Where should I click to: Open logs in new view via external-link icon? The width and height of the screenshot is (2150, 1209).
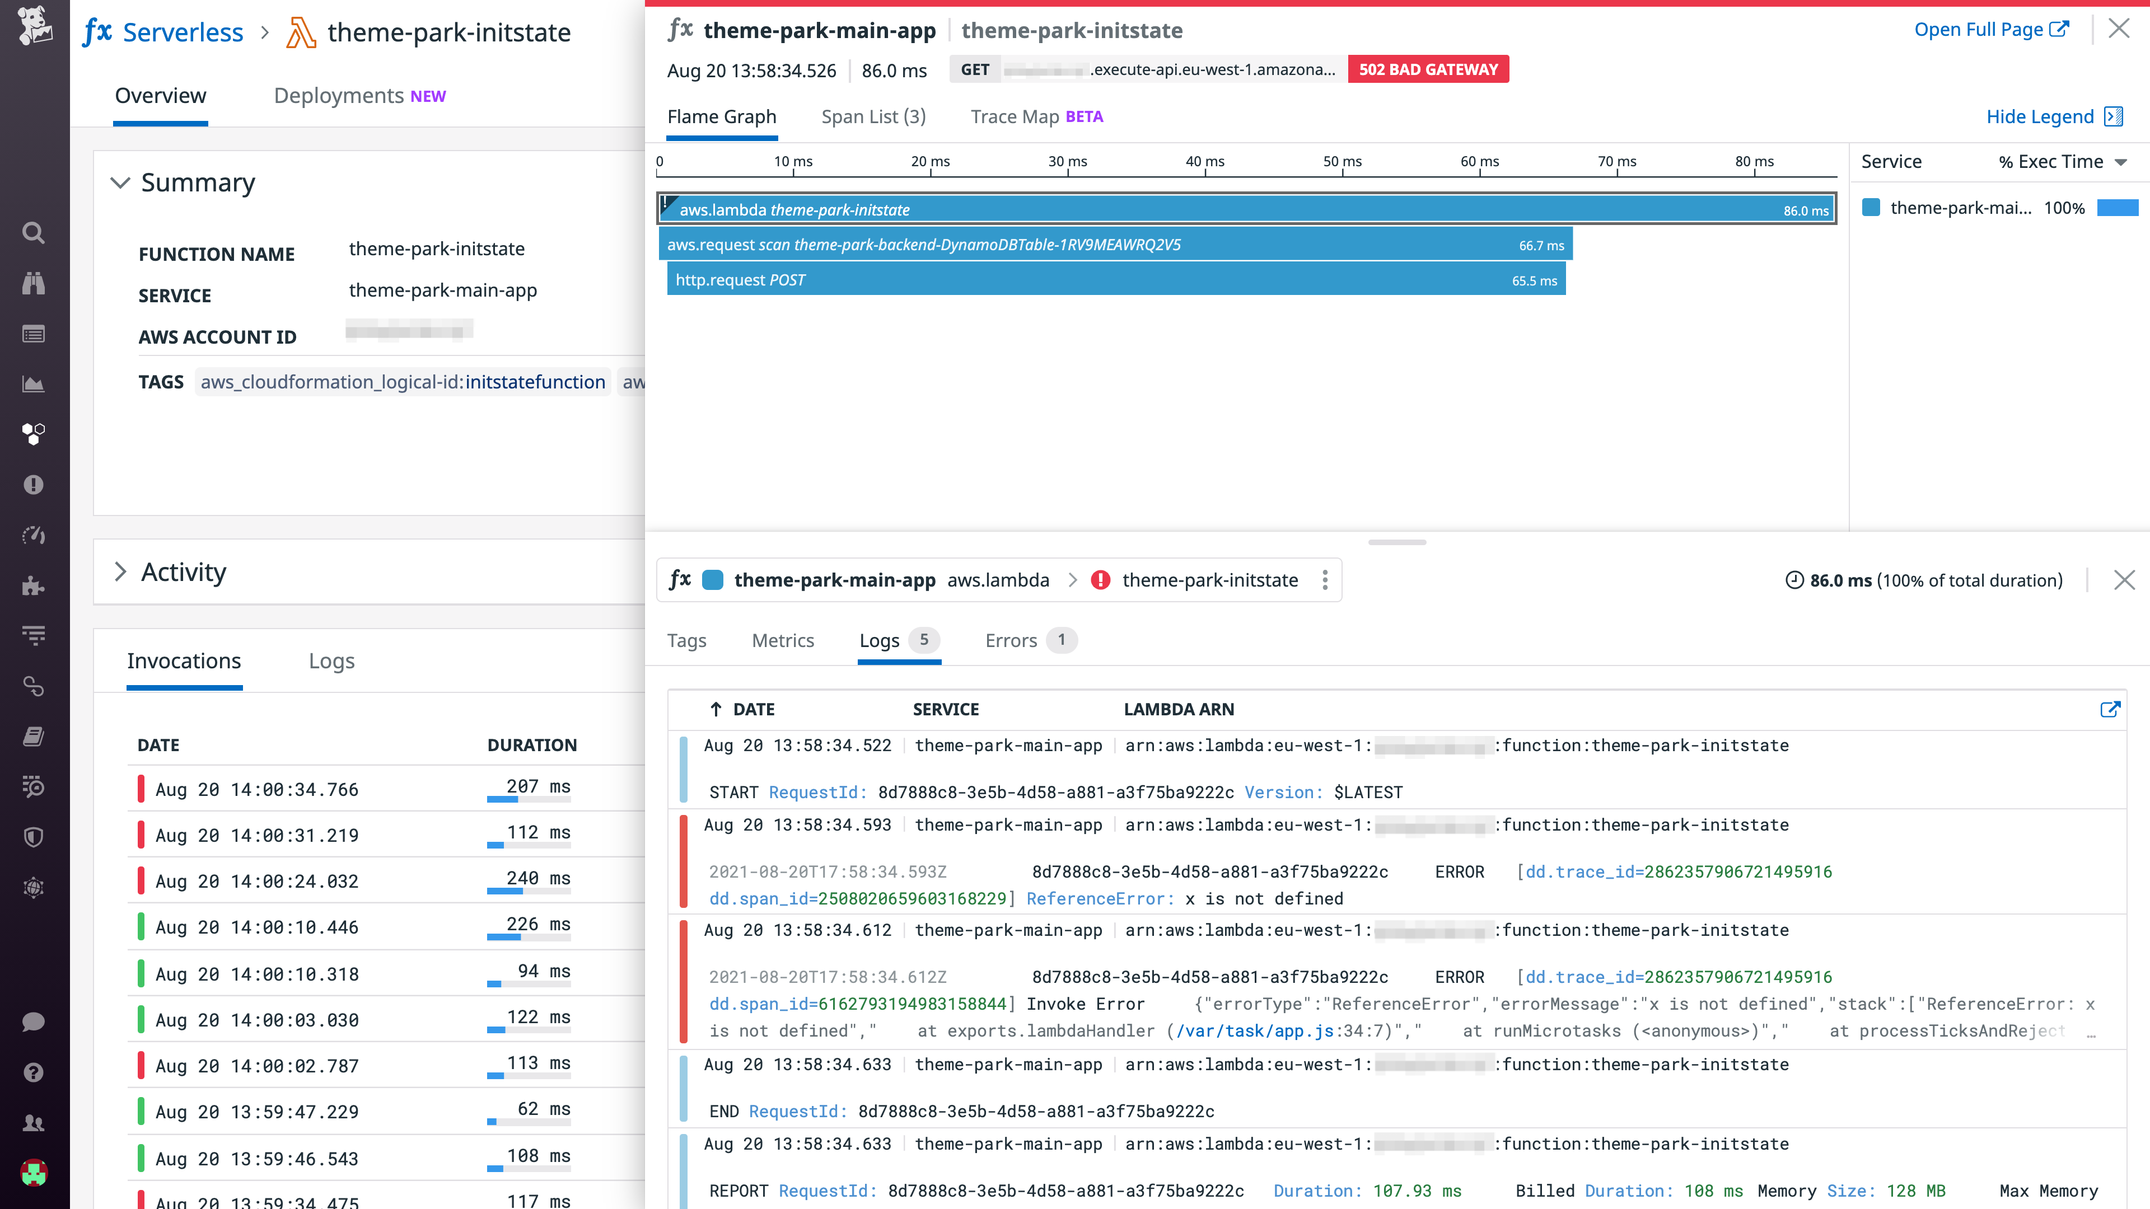(x=2111, y=709)
